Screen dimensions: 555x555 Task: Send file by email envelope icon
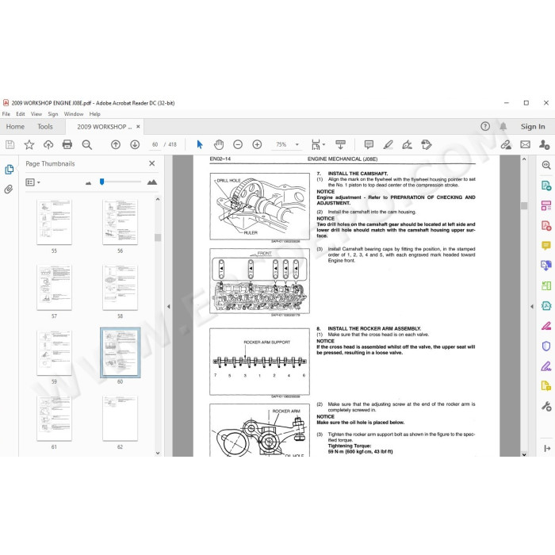[x=525, y=144]
